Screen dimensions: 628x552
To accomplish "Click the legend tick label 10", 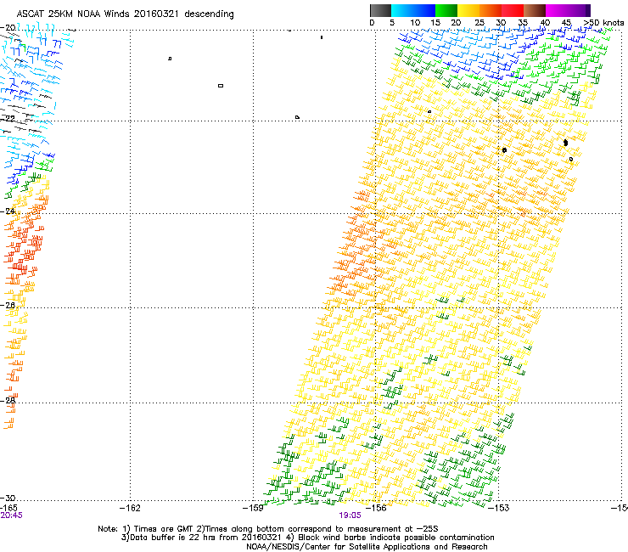I will [x=415, y=23].
